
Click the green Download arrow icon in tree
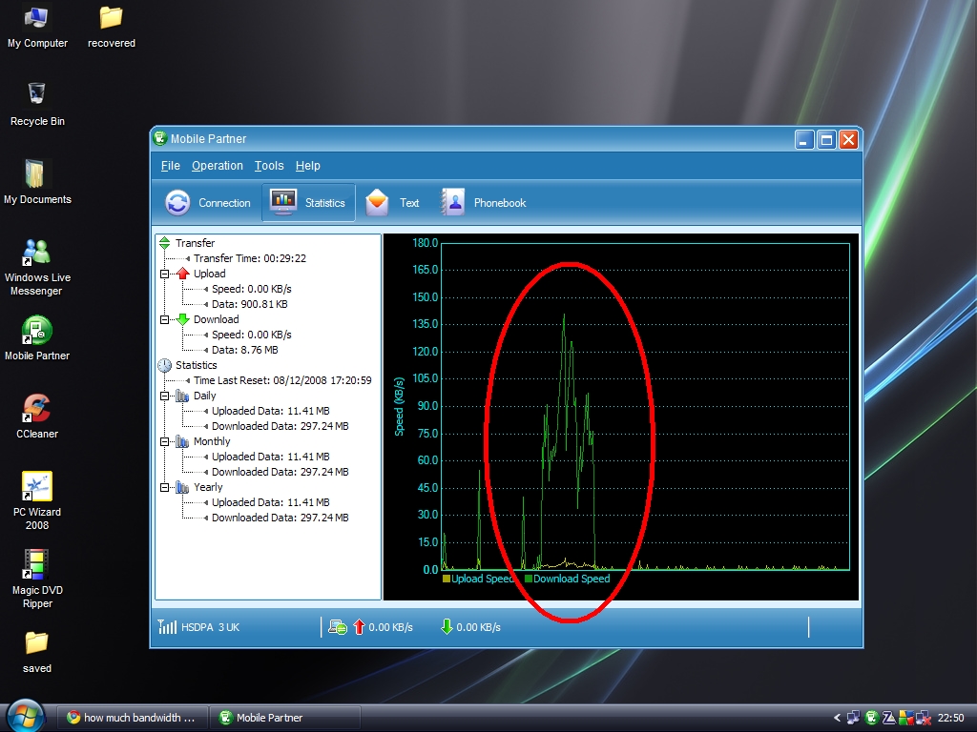tap(182, 319)
